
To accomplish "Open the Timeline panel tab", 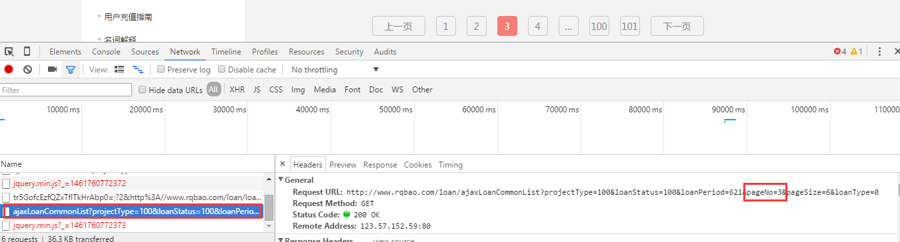I will [x=226, y=51].
